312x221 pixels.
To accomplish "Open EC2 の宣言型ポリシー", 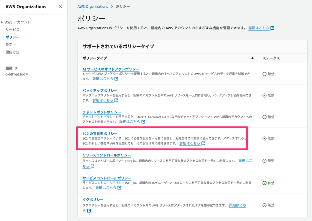I will (100, 133).
